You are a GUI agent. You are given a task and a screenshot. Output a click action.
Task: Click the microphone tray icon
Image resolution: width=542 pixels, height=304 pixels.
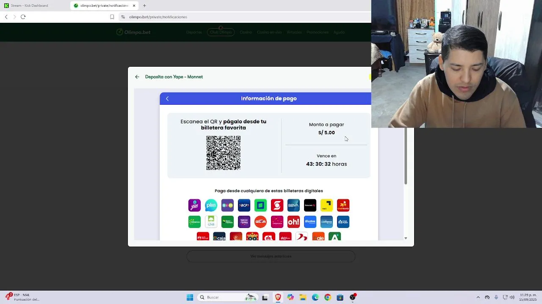[496, 297]
